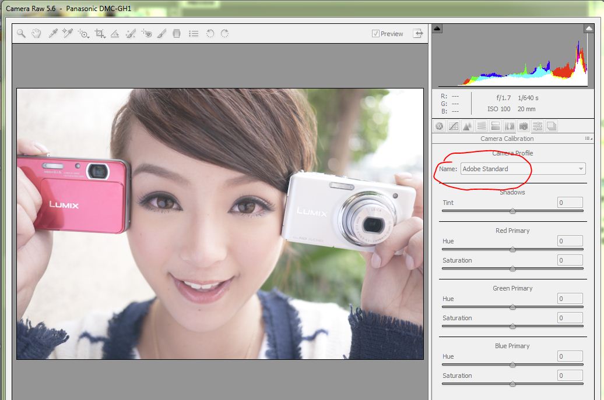
Task: Select the Hand tool
Action: 36,34
